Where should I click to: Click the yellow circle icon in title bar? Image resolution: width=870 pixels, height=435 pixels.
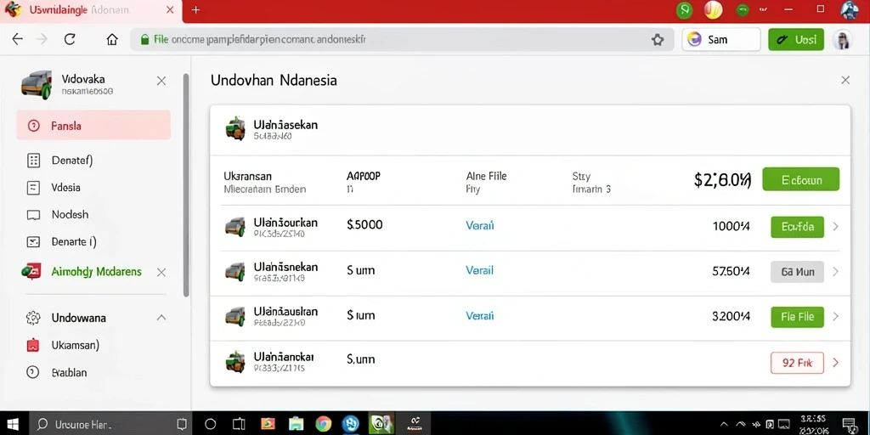pos(713,9)
